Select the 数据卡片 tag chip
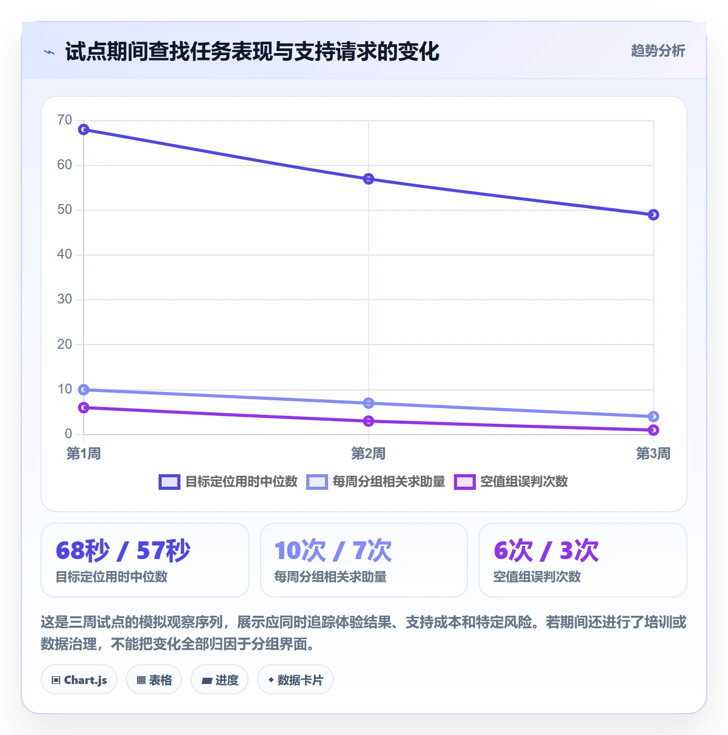The width and height of the screenshot is (728, 735). [x=295, y=680]
